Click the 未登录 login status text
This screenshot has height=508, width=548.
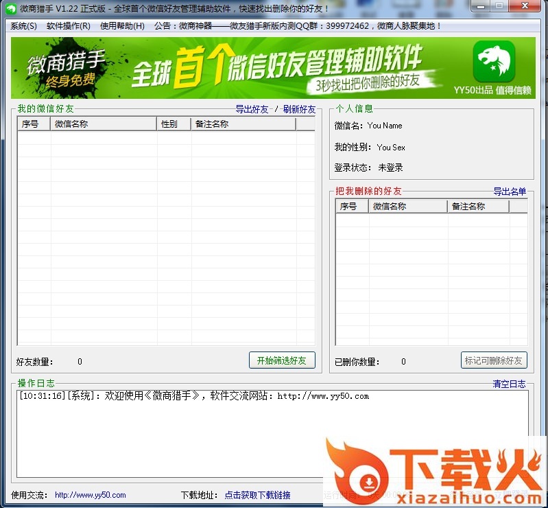click(390, 168)
